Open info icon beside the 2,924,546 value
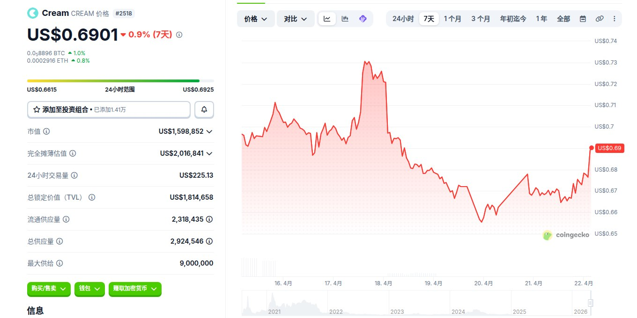 209,241
